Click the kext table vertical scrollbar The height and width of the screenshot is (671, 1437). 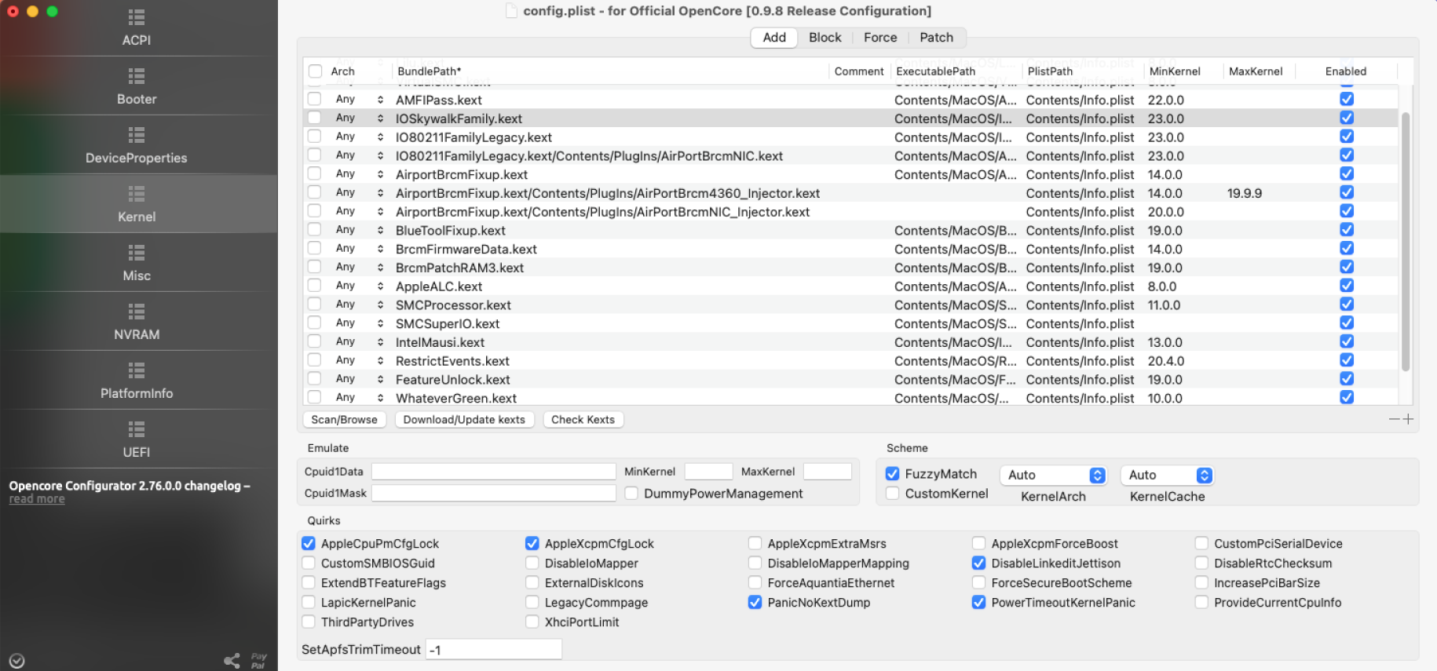click(1406, 240)
